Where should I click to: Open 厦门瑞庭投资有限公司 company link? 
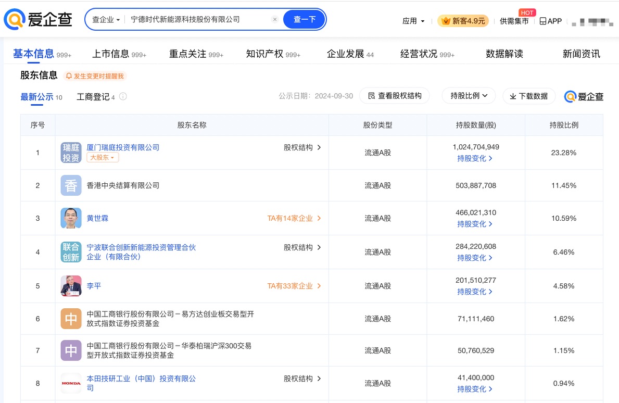[x=123, y=147]
